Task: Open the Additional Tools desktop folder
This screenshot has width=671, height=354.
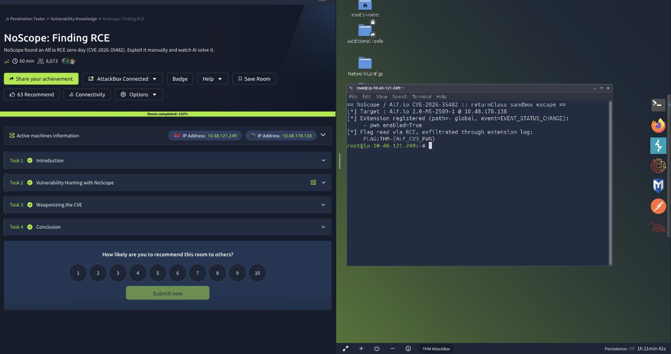Action: click(x=365, y=34)
